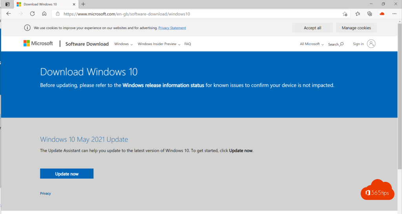Open the Collections icon in toolbar
The image size is (402, 214).
pyautogui.click(x=369, y=14)
